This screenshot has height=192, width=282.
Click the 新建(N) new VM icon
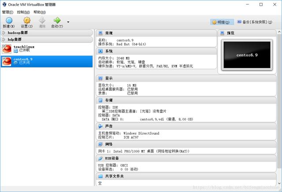coord(9,21)
